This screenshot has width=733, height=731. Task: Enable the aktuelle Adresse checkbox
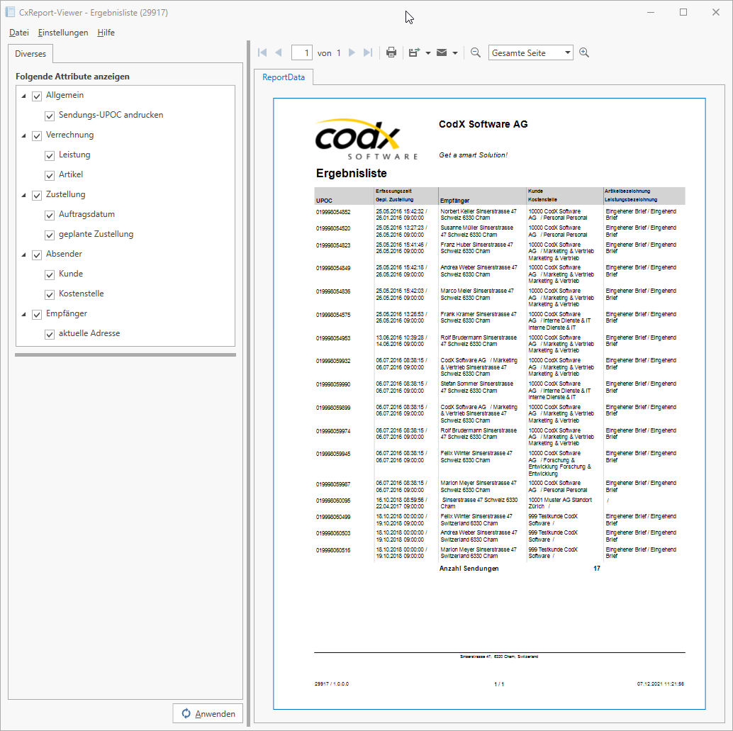(50, 333)
